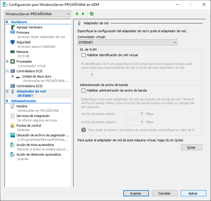Select the Puntos de control item
Screen dimensions: 211x201
pyautogui.click(x=29, y=126)
